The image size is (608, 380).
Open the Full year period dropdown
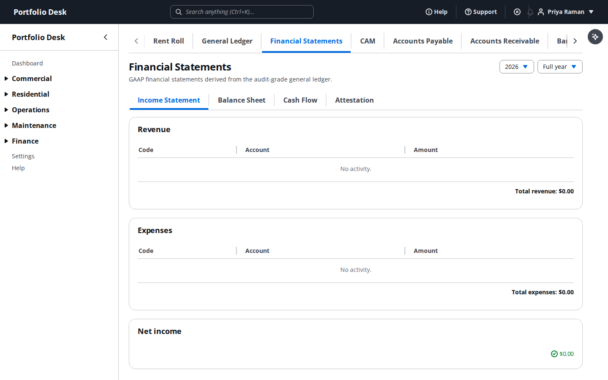coord(560,67)
